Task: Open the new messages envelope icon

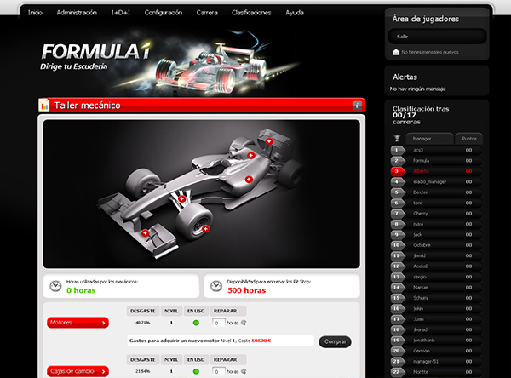Action: point(396,52)
